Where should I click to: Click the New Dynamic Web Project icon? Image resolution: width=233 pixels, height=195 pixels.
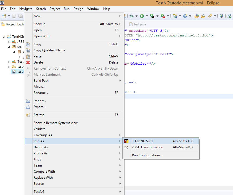(175, 16)
